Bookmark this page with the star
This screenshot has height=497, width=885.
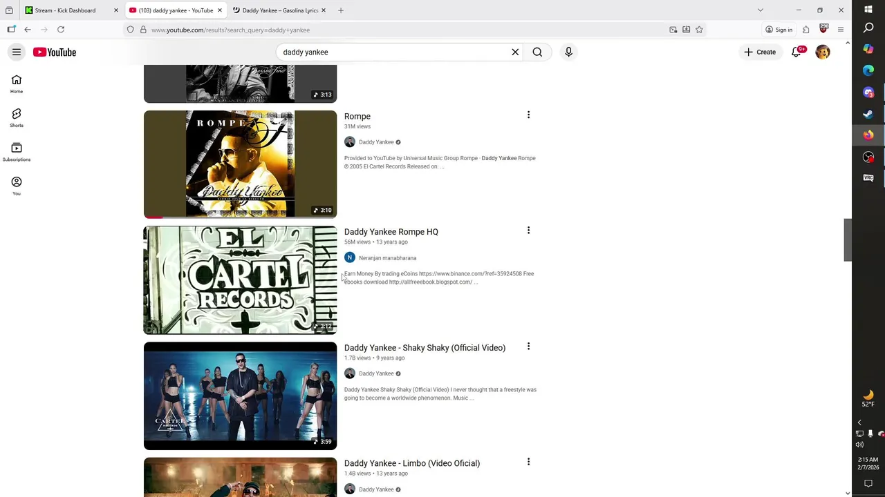[x=699, y=30]
